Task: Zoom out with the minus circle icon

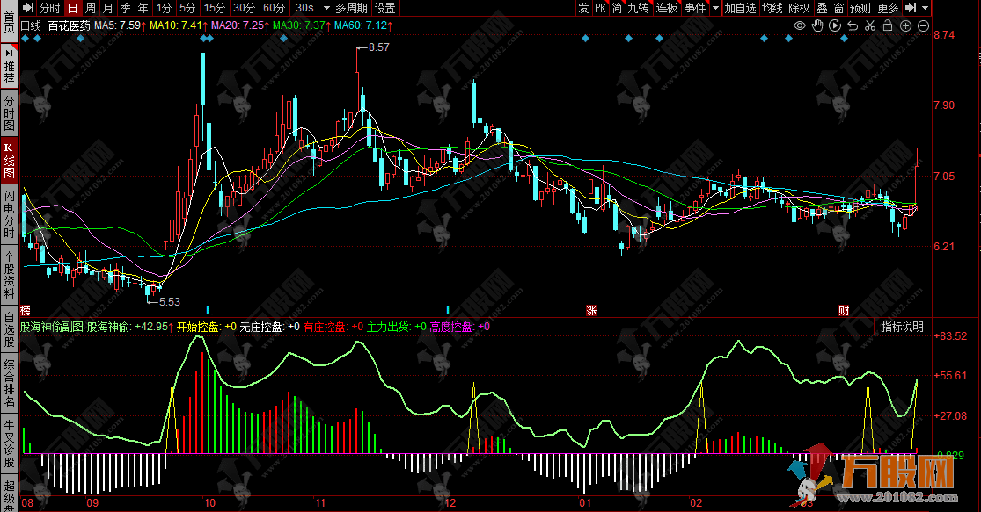Action: [923, 25]
